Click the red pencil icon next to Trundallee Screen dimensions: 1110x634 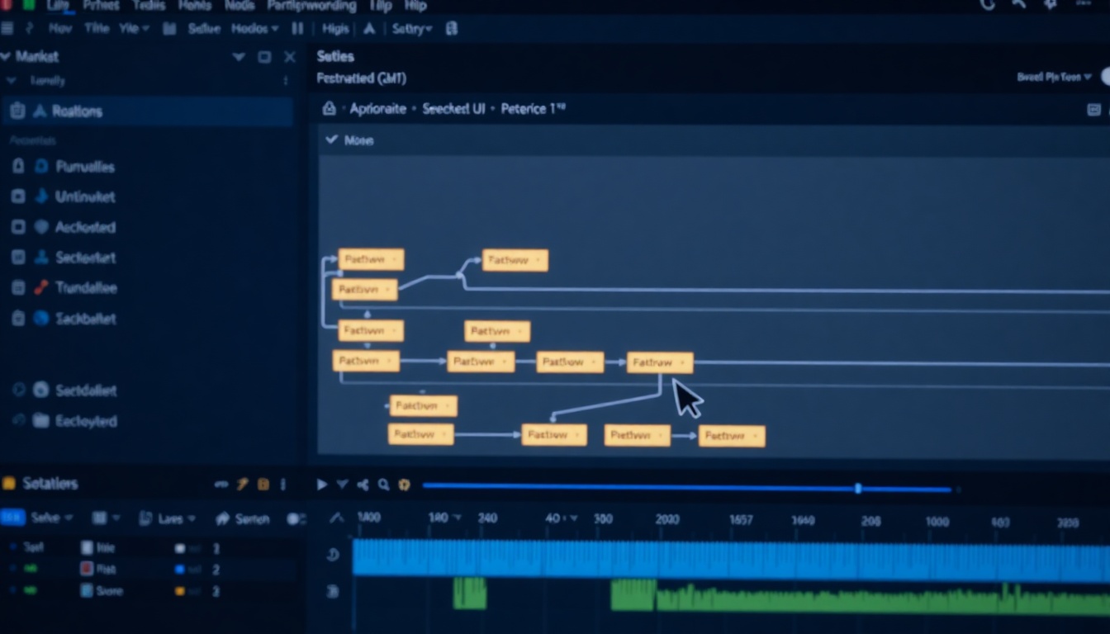point(41,288)
